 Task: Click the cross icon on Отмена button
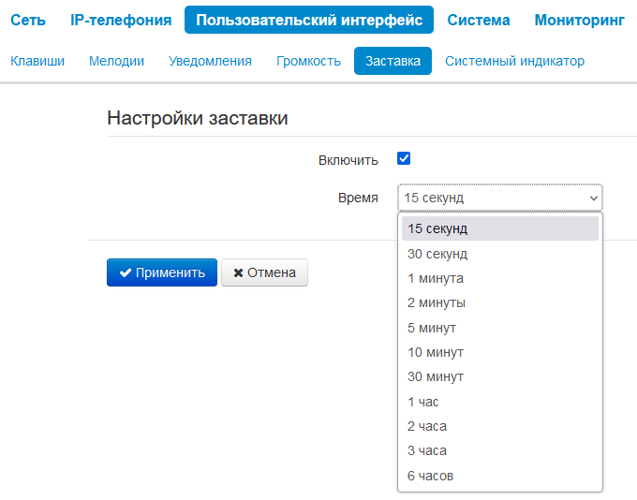coord(238,272)
